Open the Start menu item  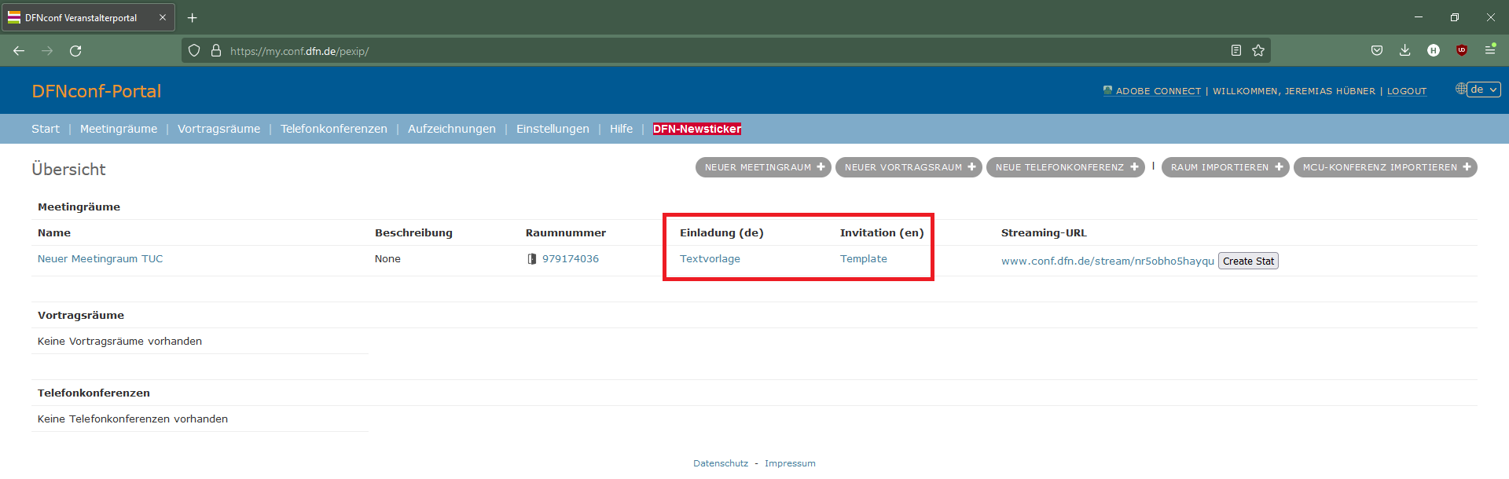46,129
